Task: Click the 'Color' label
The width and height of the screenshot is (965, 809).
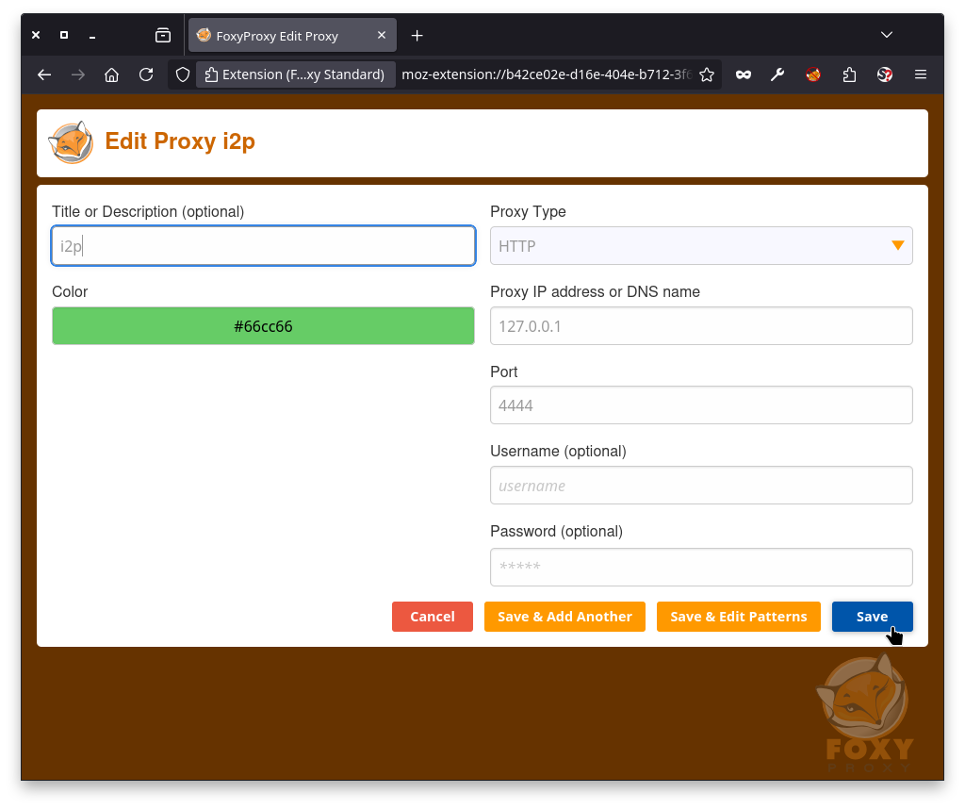Action: 70,291
